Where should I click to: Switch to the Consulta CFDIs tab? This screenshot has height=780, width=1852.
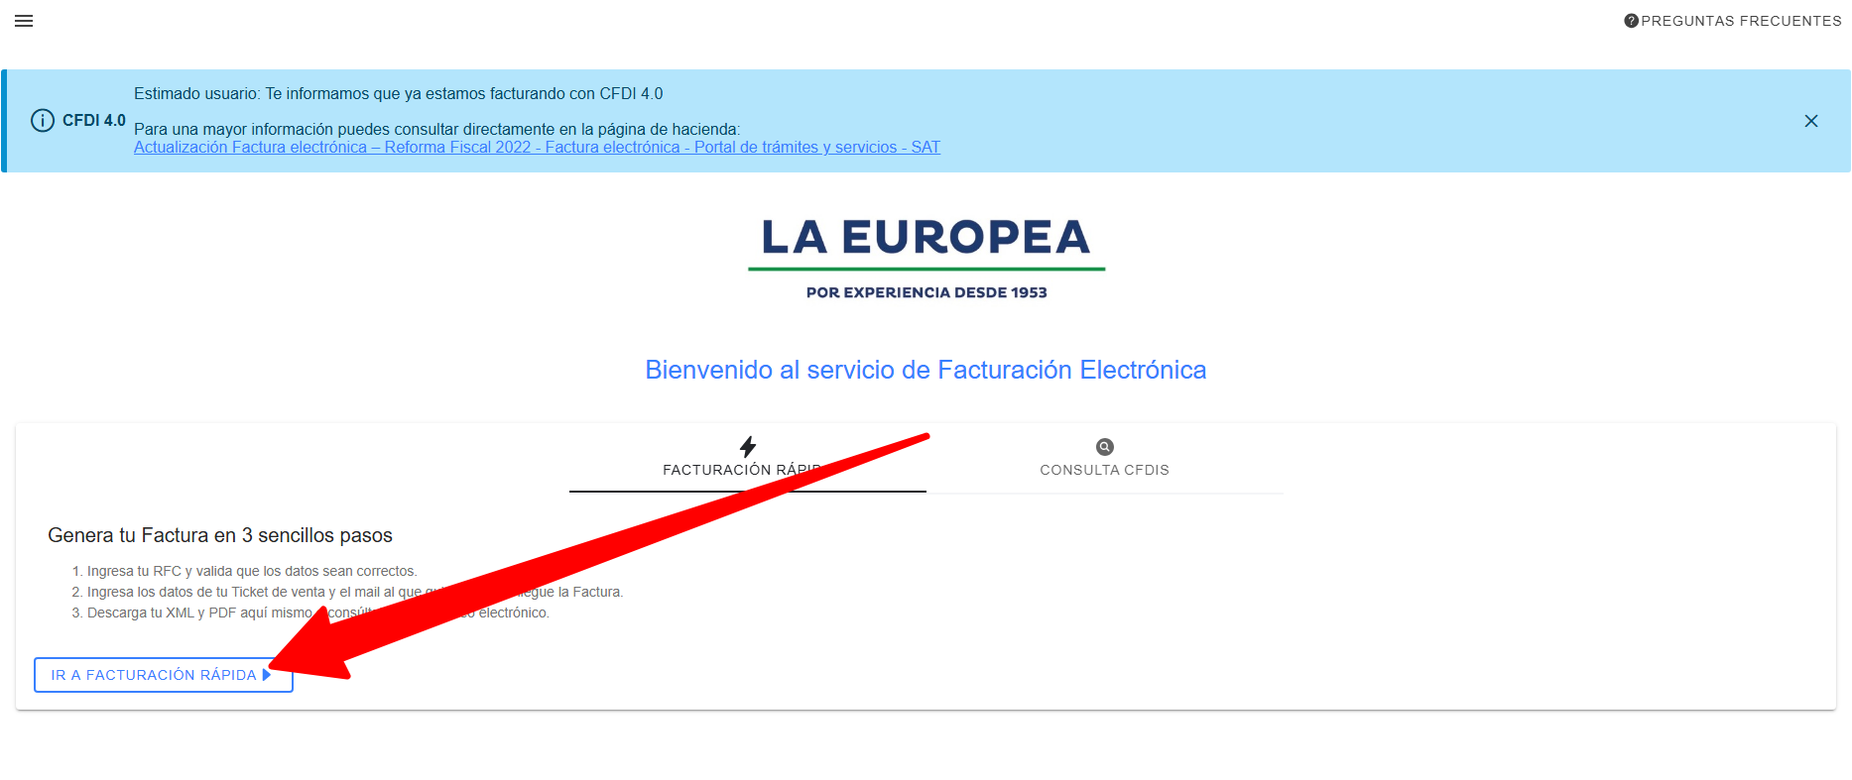[x=1104, y=471]
